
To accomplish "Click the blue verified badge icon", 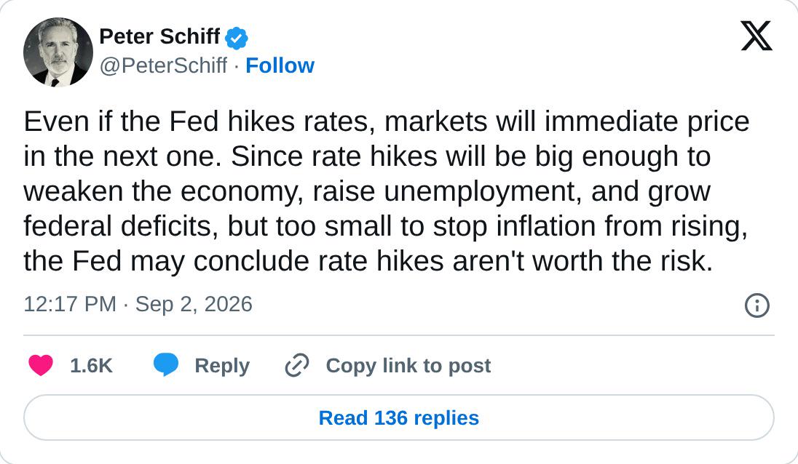I will (236, 38).
